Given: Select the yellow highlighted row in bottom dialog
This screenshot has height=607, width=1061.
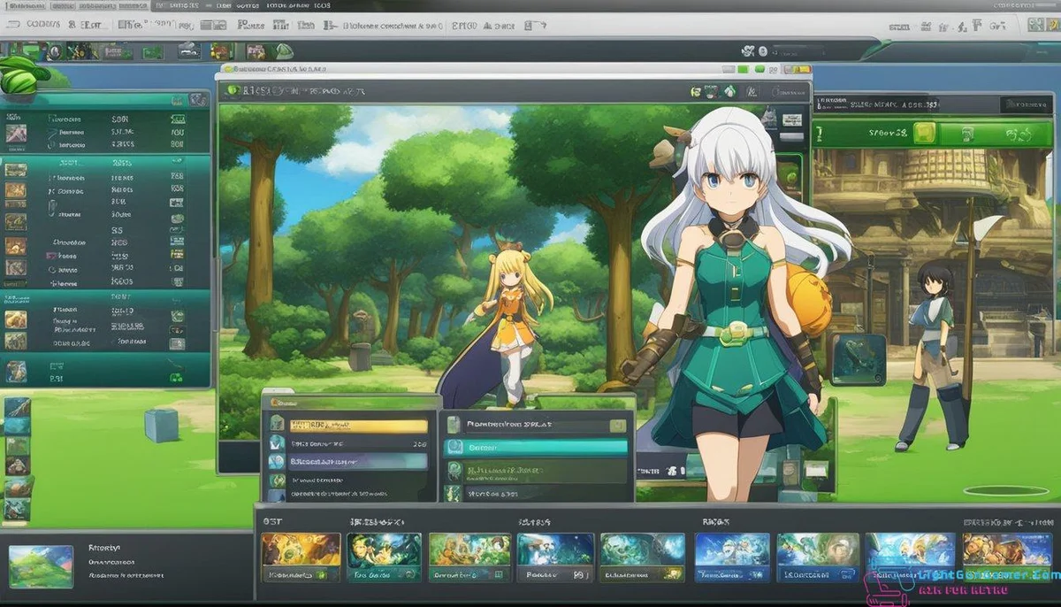Looking at the screenshot, I should [358, 426].
